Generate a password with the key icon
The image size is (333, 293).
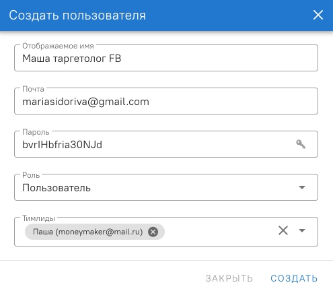301,144
